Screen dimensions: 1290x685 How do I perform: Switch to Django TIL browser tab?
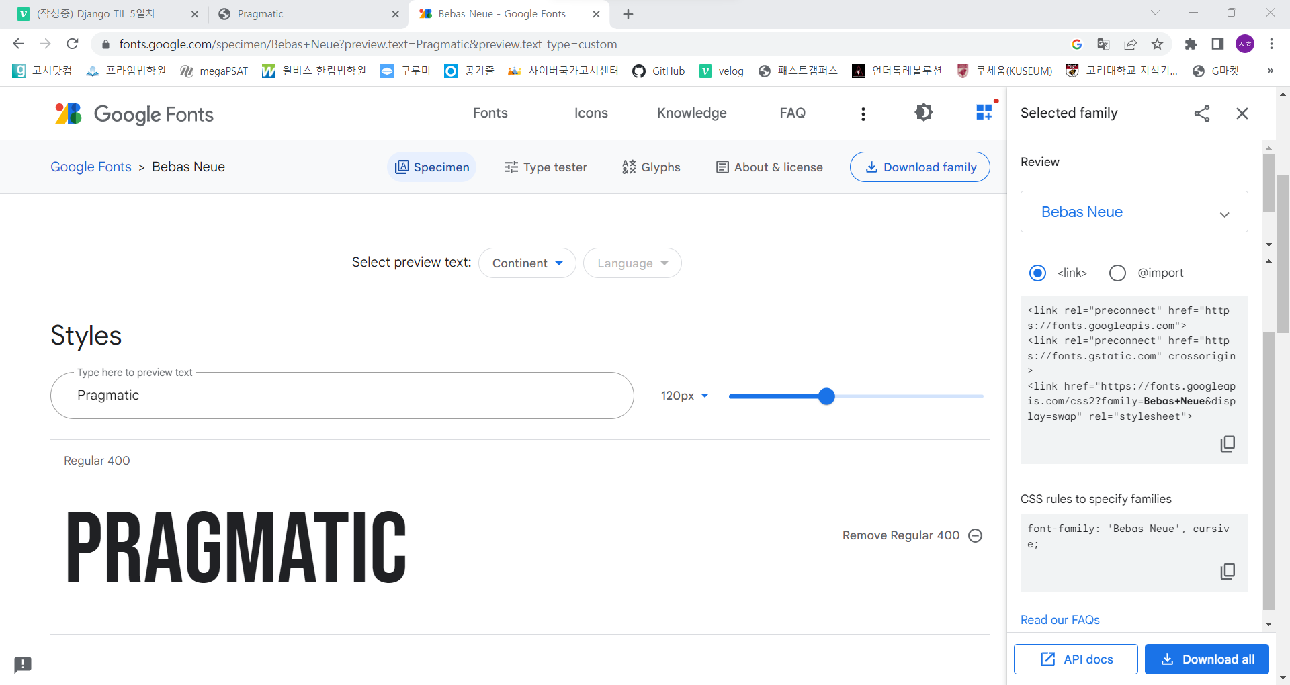pos(107,14)
